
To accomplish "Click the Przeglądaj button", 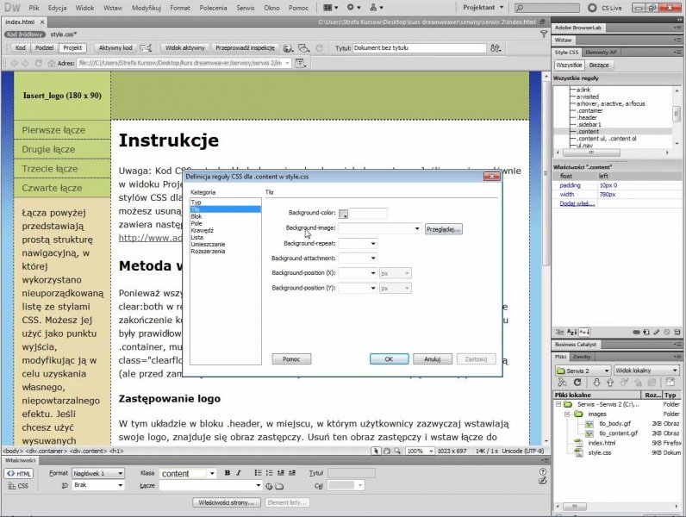I will tap(444, 228).
